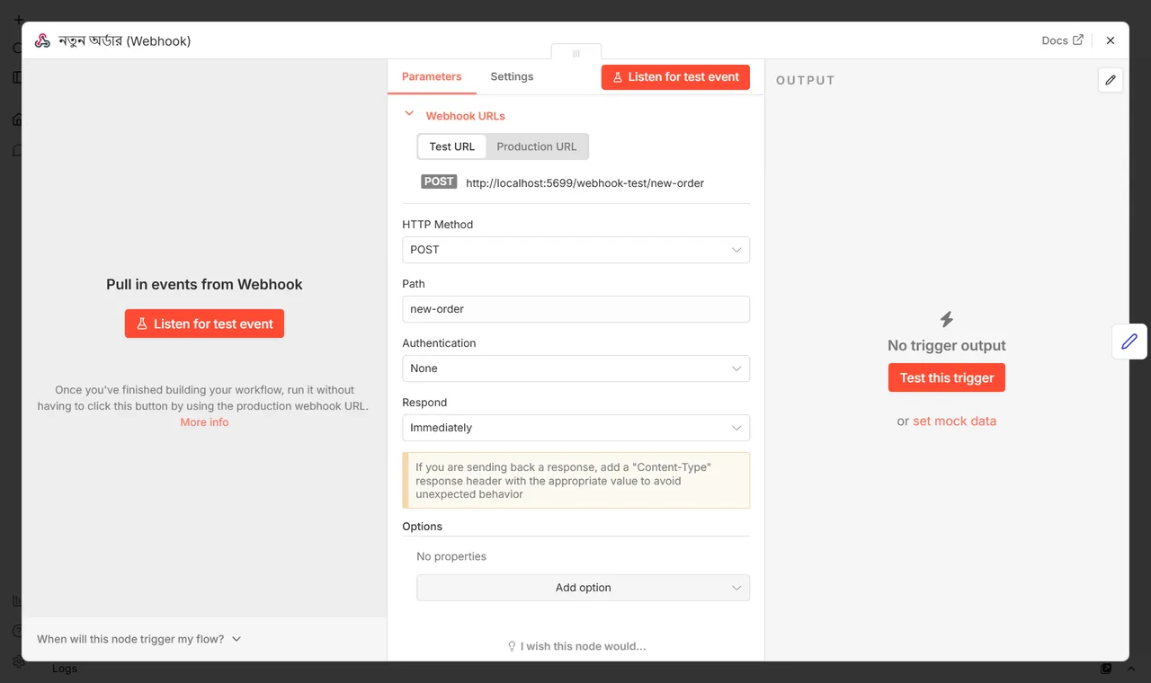Viewport: 1151px width, 683px height.
Task: Click the Path input field
Action: pos(575,309)
